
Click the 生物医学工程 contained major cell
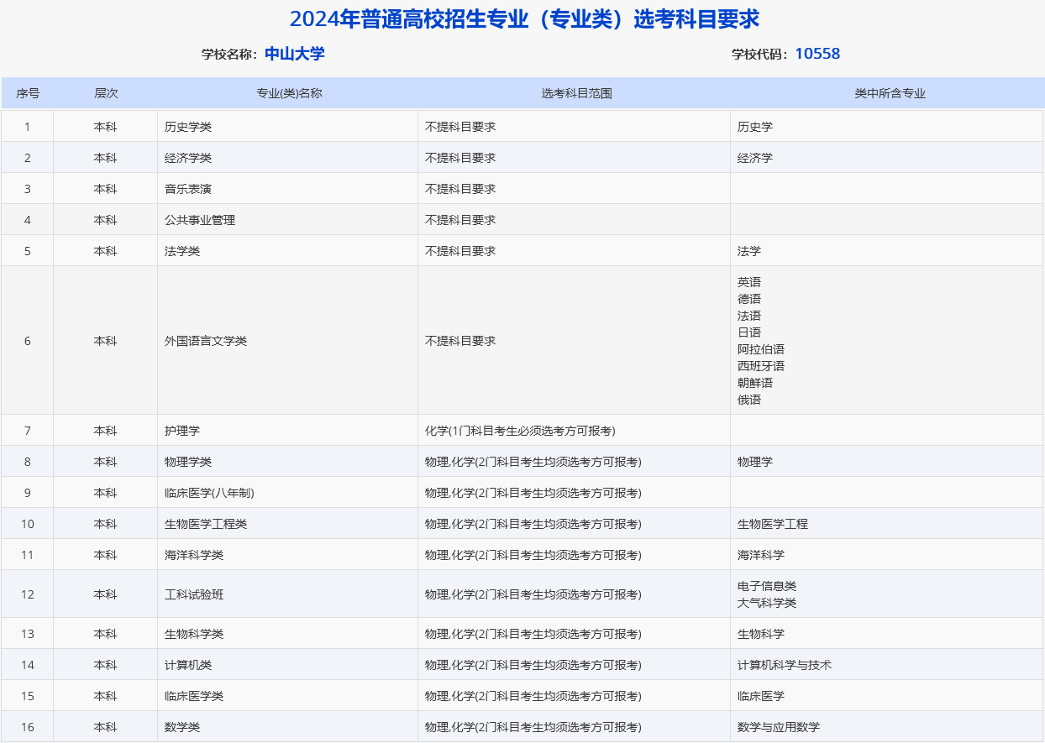pyautogui.click(x=887, y=524)
